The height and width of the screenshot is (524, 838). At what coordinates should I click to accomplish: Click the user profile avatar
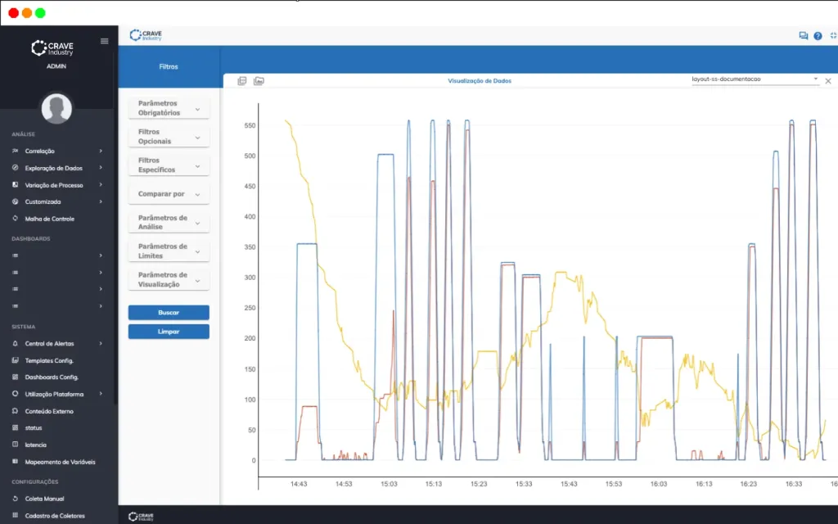tap(56, 108)
